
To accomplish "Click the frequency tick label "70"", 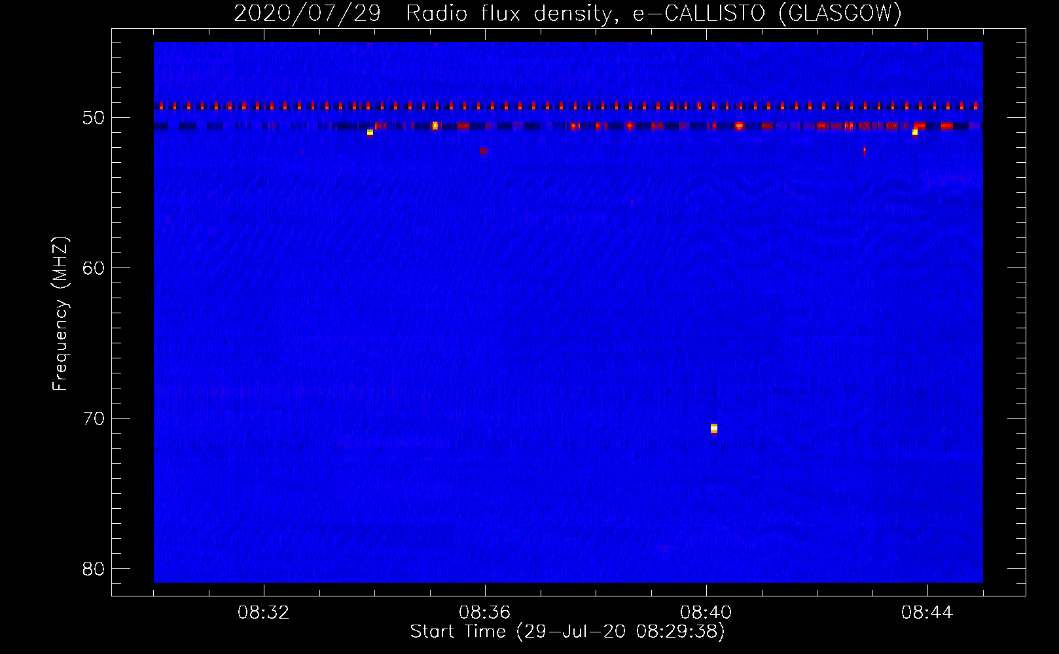I will (x=94, y=419).
